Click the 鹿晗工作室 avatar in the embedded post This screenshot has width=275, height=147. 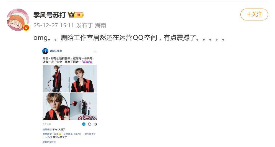[45, 51]
